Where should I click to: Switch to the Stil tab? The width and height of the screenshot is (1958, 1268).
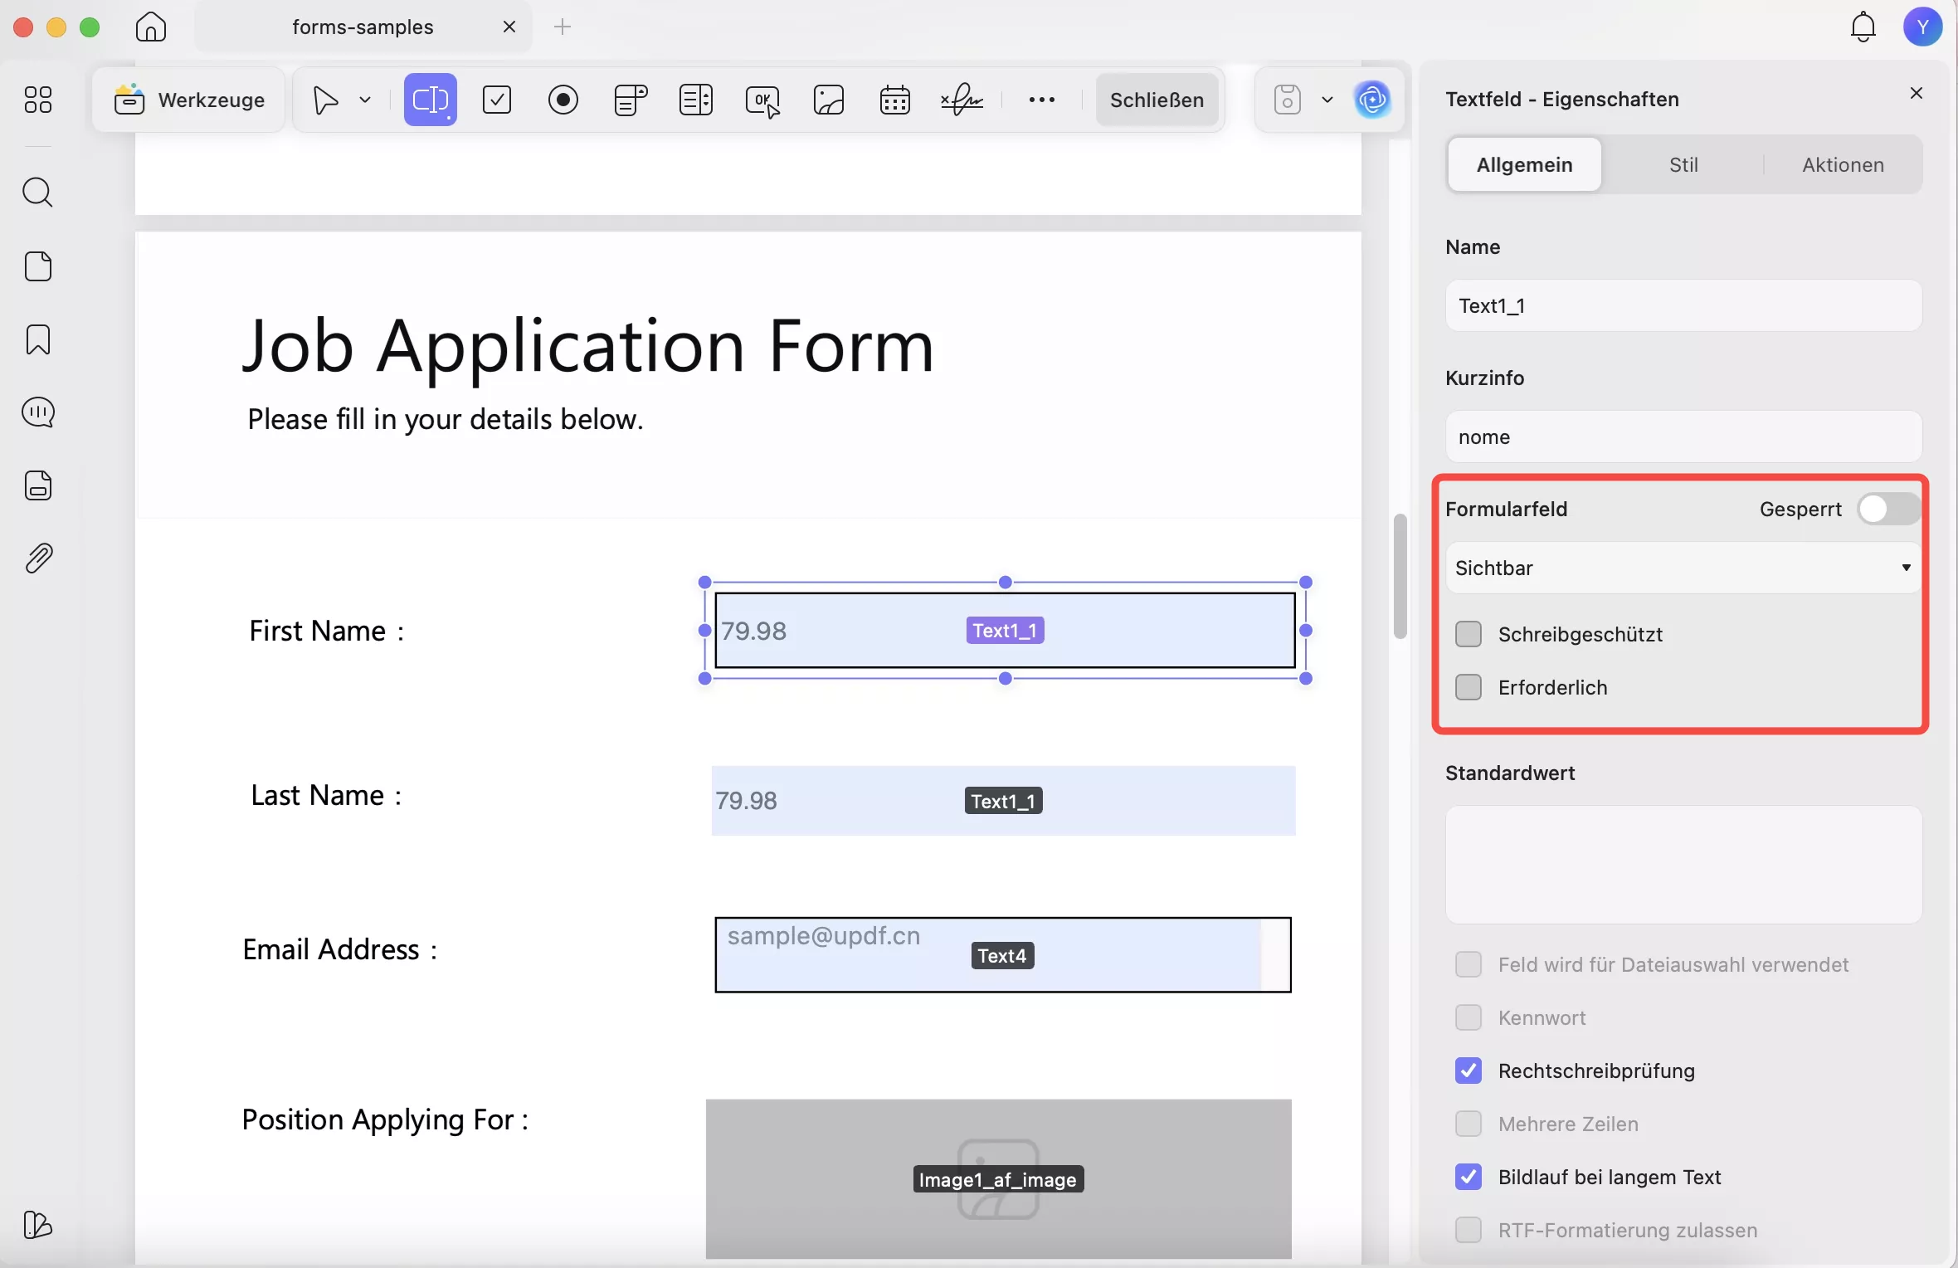click(1683, 164)
